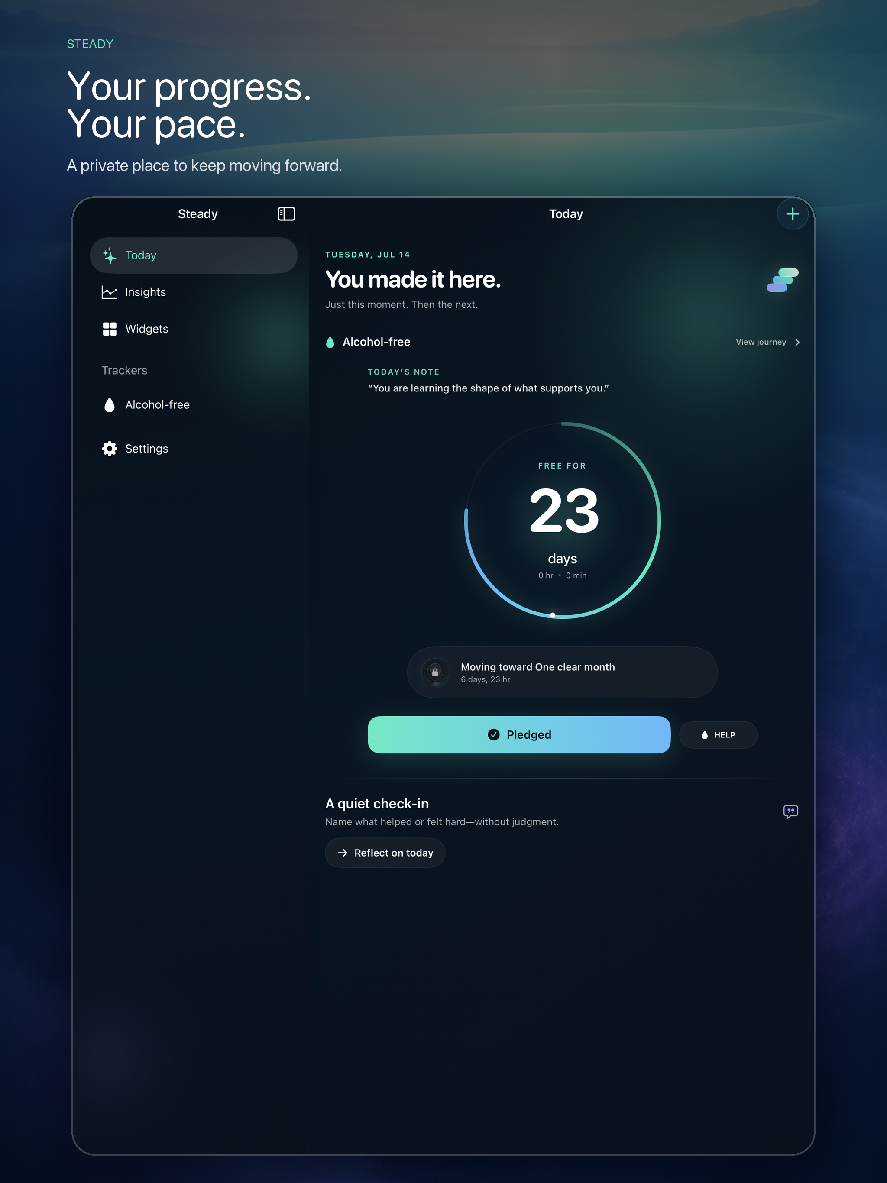The image size is (887, 1183).
Task: Expand View journey chevron
Action: tap(797, 342)
